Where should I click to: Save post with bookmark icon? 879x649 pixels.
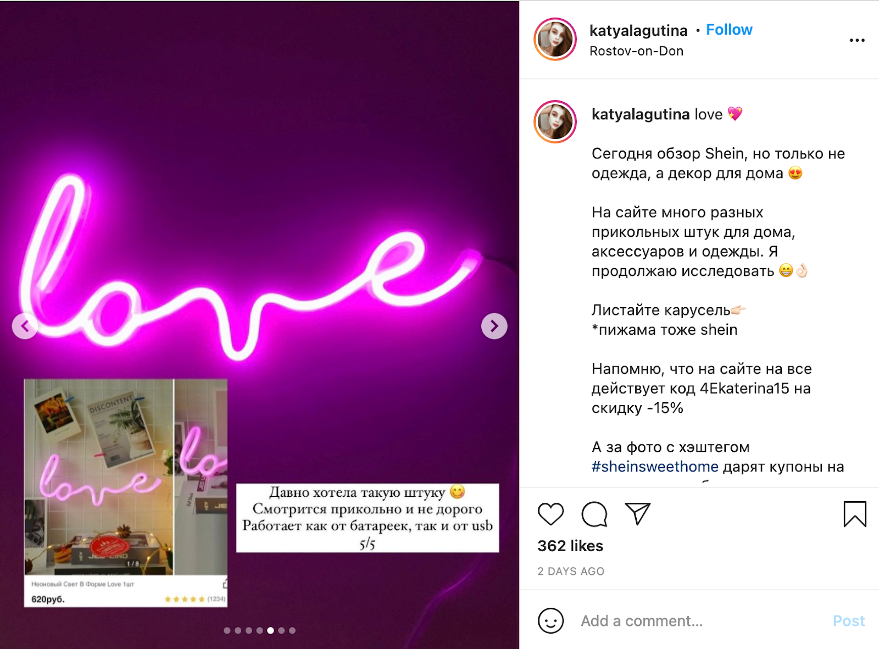point(854,514)
